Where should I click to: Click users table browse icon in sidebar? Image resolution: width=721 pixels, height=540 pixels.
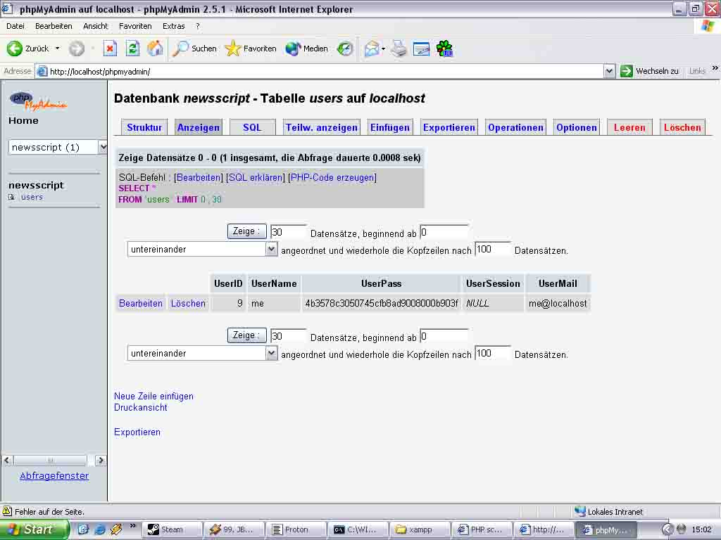tap(12, 198)
